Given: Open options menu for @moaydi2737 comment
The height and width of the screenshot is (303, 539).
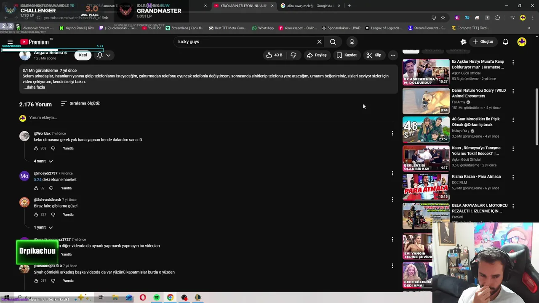Looking at the screenshot, I should [x=392, y=173].
